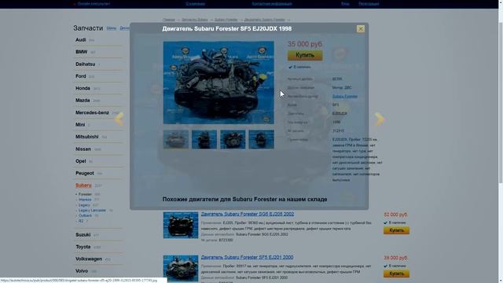Open the first (home) breadcrumb link

(x=169, y=20)
